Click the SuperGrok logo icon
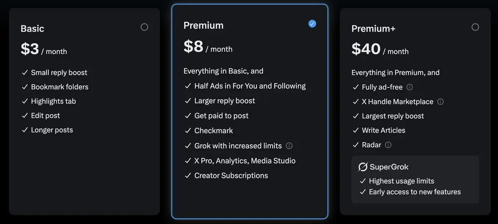The height and width of the screenshot is (224, 498). pyautogui.click(x=363, y=167)
